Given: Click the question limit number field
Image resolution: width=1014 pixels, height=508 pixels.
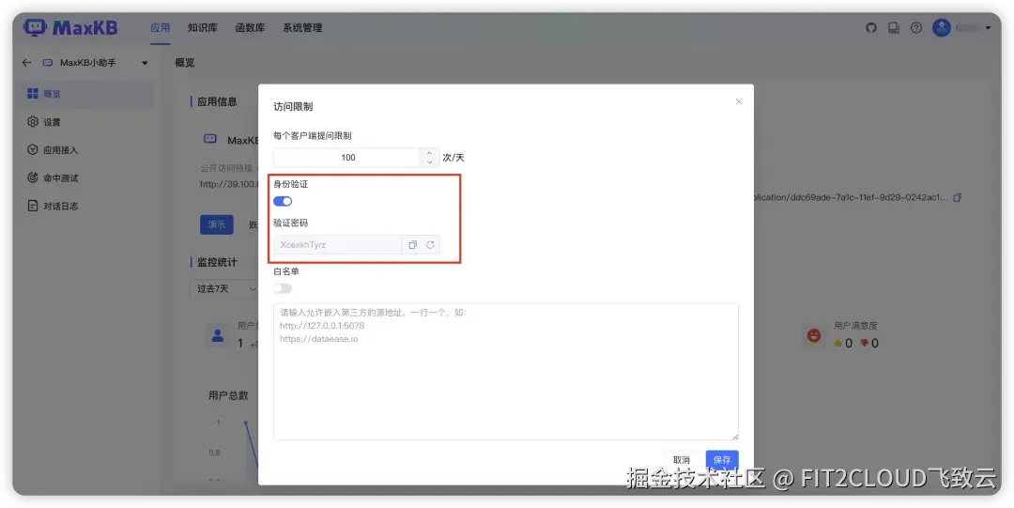Looking at the screenshot, I should (x=348, y=157).
